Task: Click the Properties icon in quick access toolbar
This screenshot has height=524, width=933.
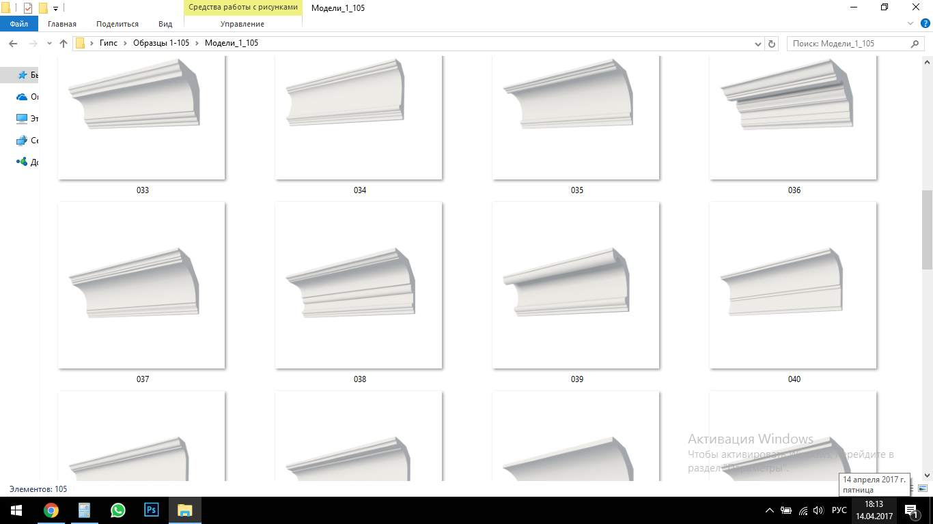Action: coord(27,8)
